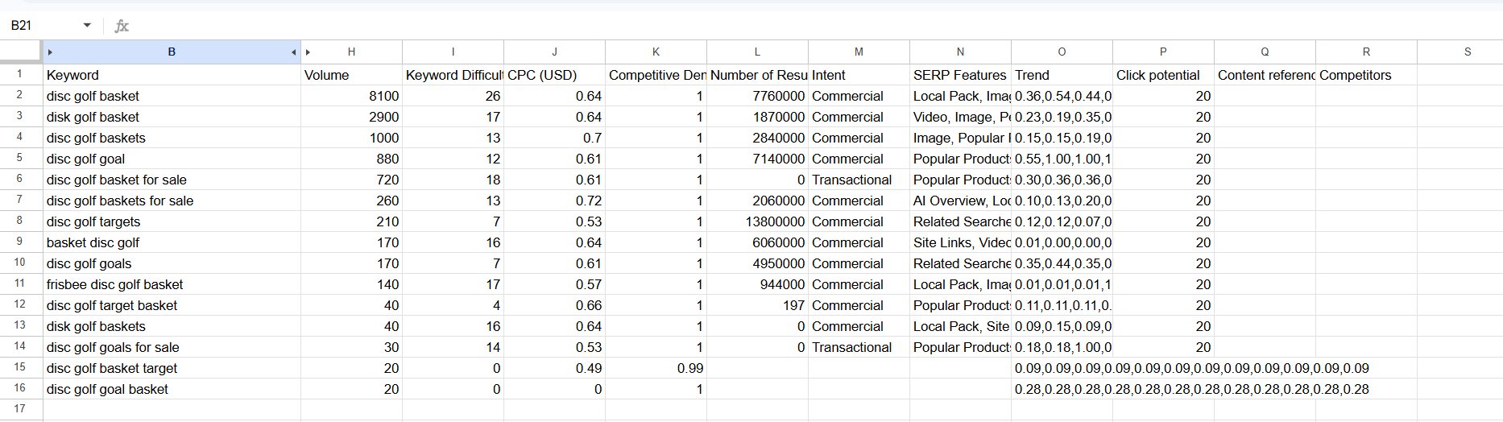
Task: Click the trend cell starting 0.55,1.00
Action: click(x=1062, y=159)
